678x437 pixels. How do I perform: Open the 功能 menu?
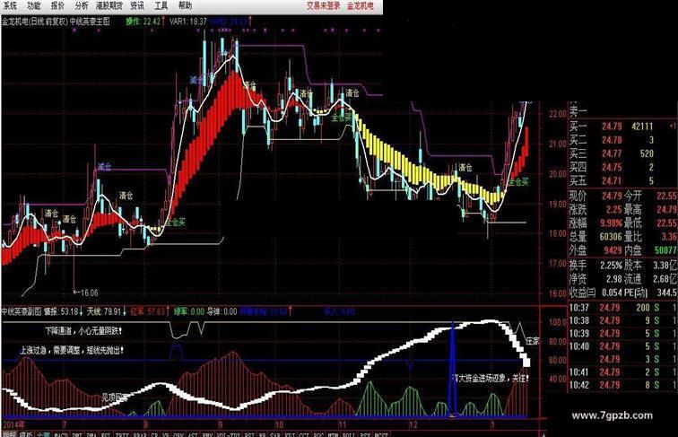tap(34, 5)
